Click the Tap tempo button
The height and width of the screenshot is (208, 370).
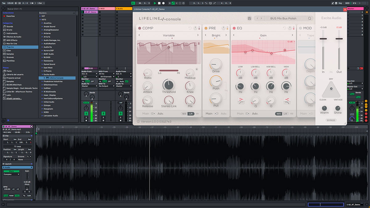(4, 3)
